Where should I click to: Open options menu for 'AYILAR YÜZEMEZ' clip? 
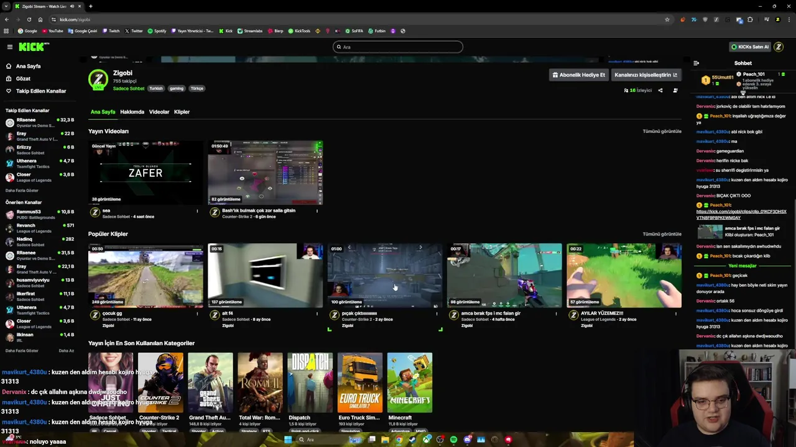click(x=675, y=314)
